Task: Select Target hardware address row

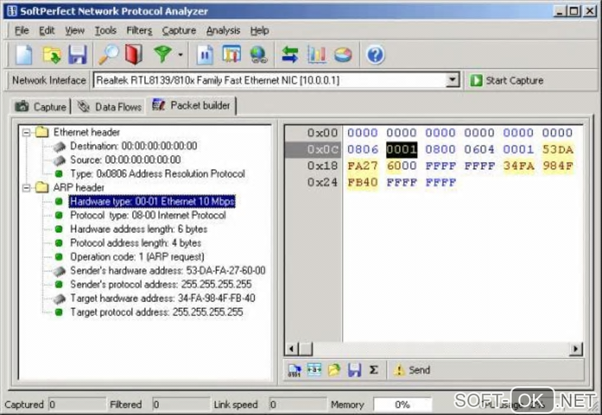Action: [x=163, y=298]
